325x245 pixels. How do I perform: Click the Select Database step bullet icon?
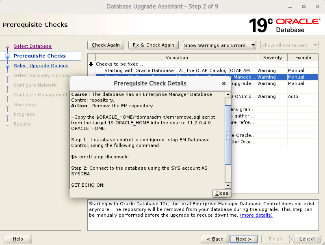point(7,47)
